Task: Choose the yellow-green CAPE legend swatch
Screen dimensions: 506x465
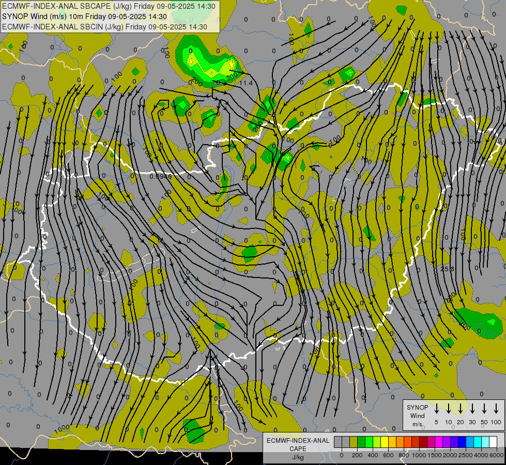Action: coord(377,442)
